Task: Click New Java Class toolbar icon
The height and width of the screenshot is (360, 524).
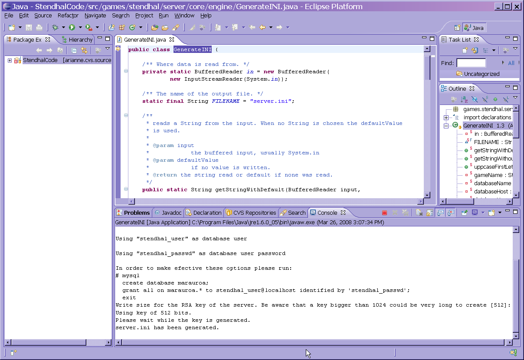Action: (x=132, y=27)
